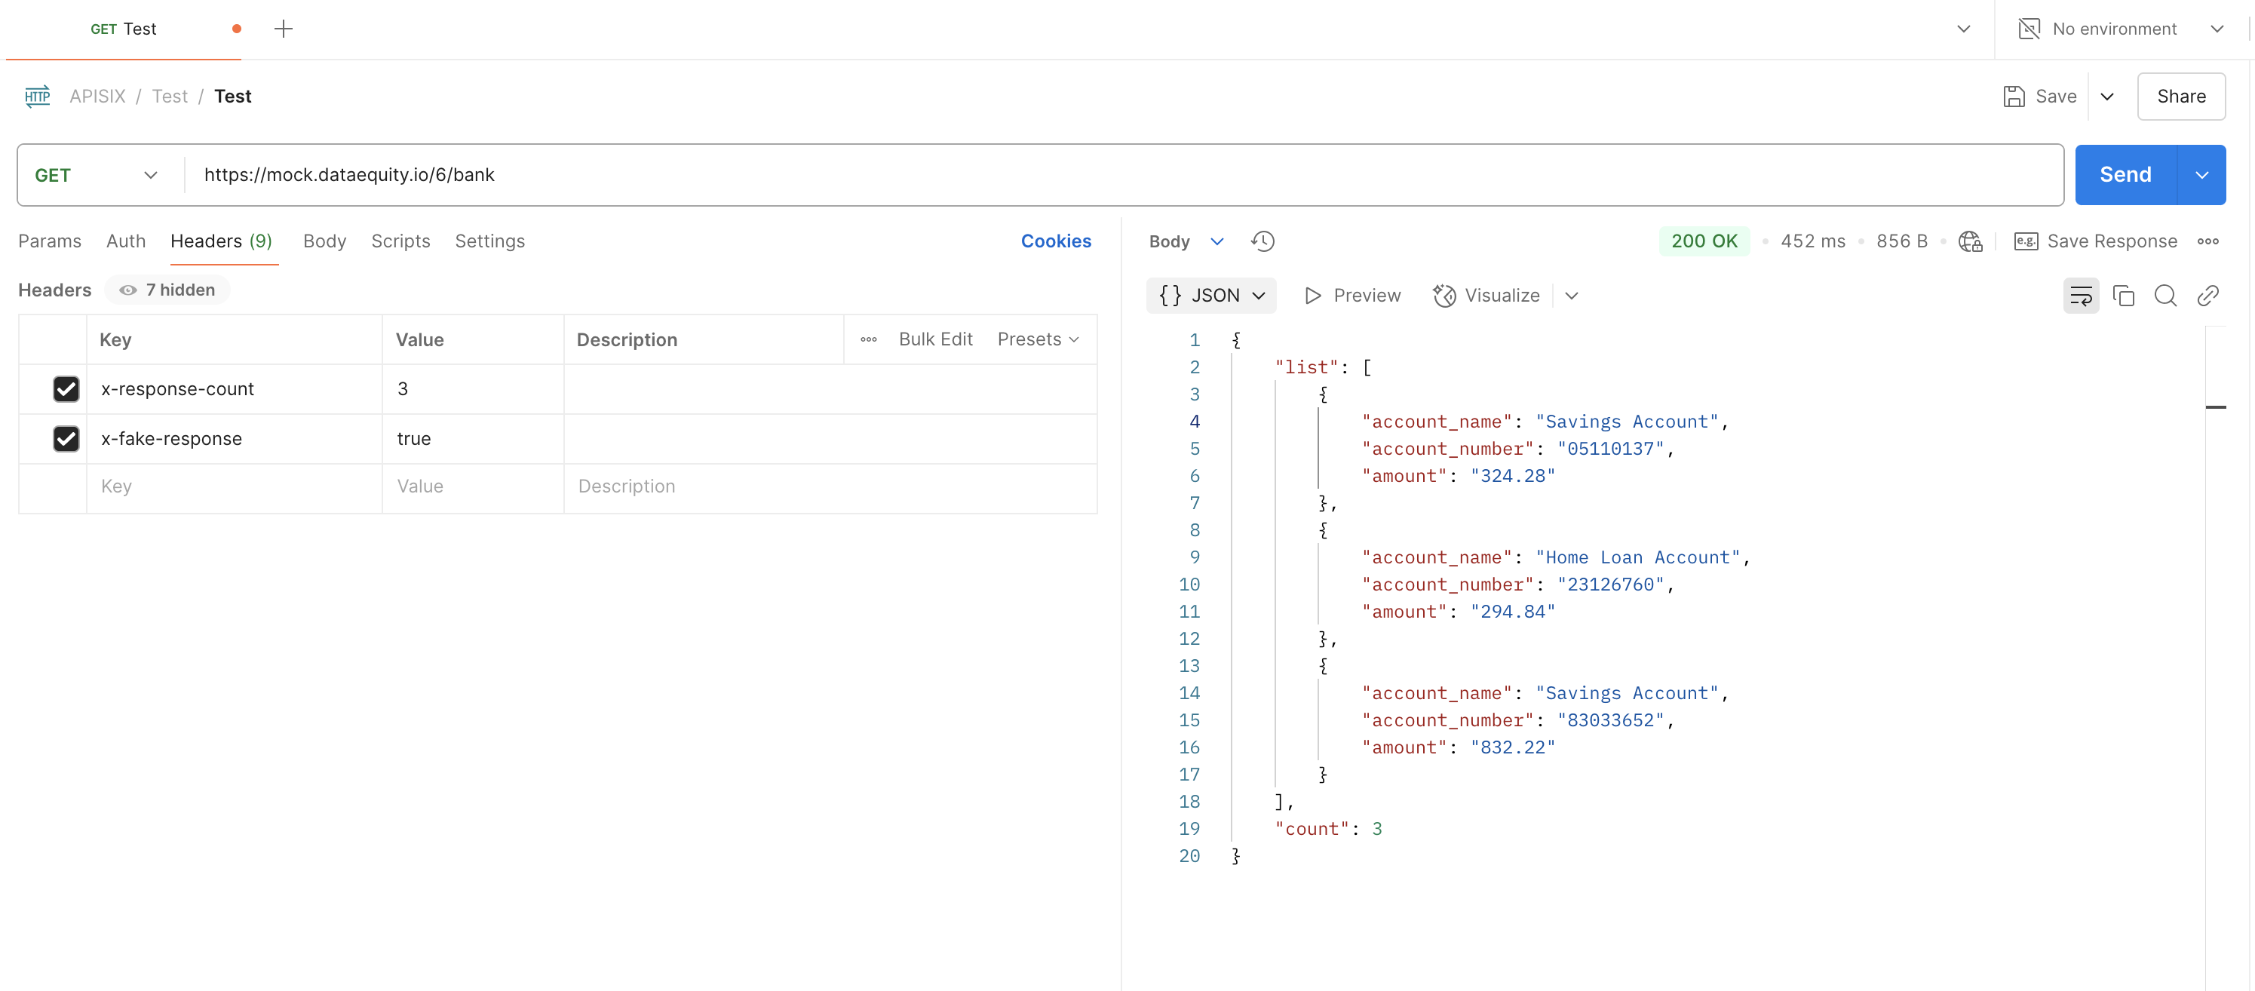This screenshot has height=991, width=2255.
Task: Edit the x-response-count value 3
Action: (x=473, y=388)
